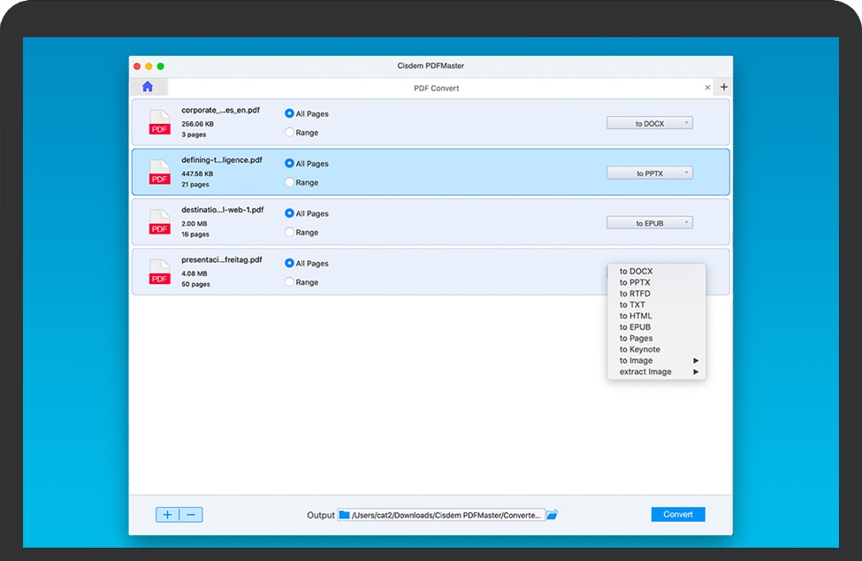The height and width of the screenshot is (561, 862).
Task: Click the PDF icon for corporate file
Action: coord(159,123)
